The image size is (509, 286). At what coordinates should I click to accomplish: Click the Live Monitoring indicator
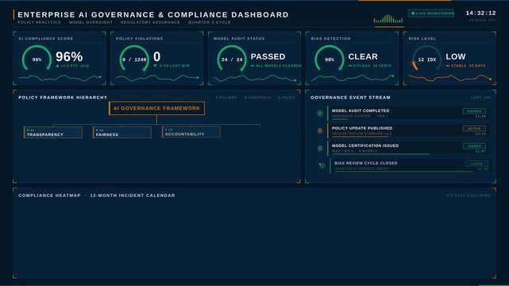tap(431, 14)
